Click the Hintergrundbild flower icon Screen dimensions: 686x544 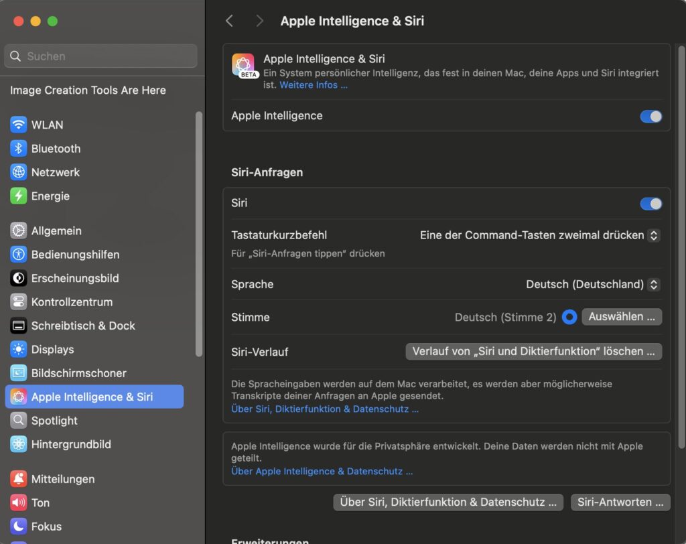18,444
